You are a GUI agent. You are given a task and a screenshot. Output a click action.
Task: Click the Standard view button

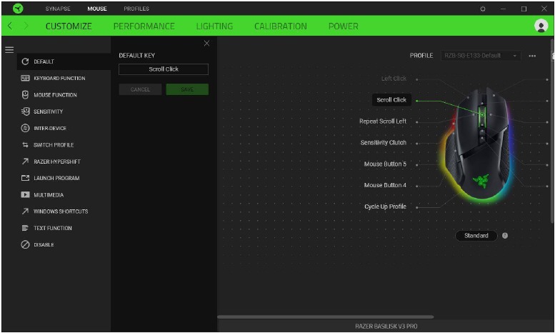point(476,236)
